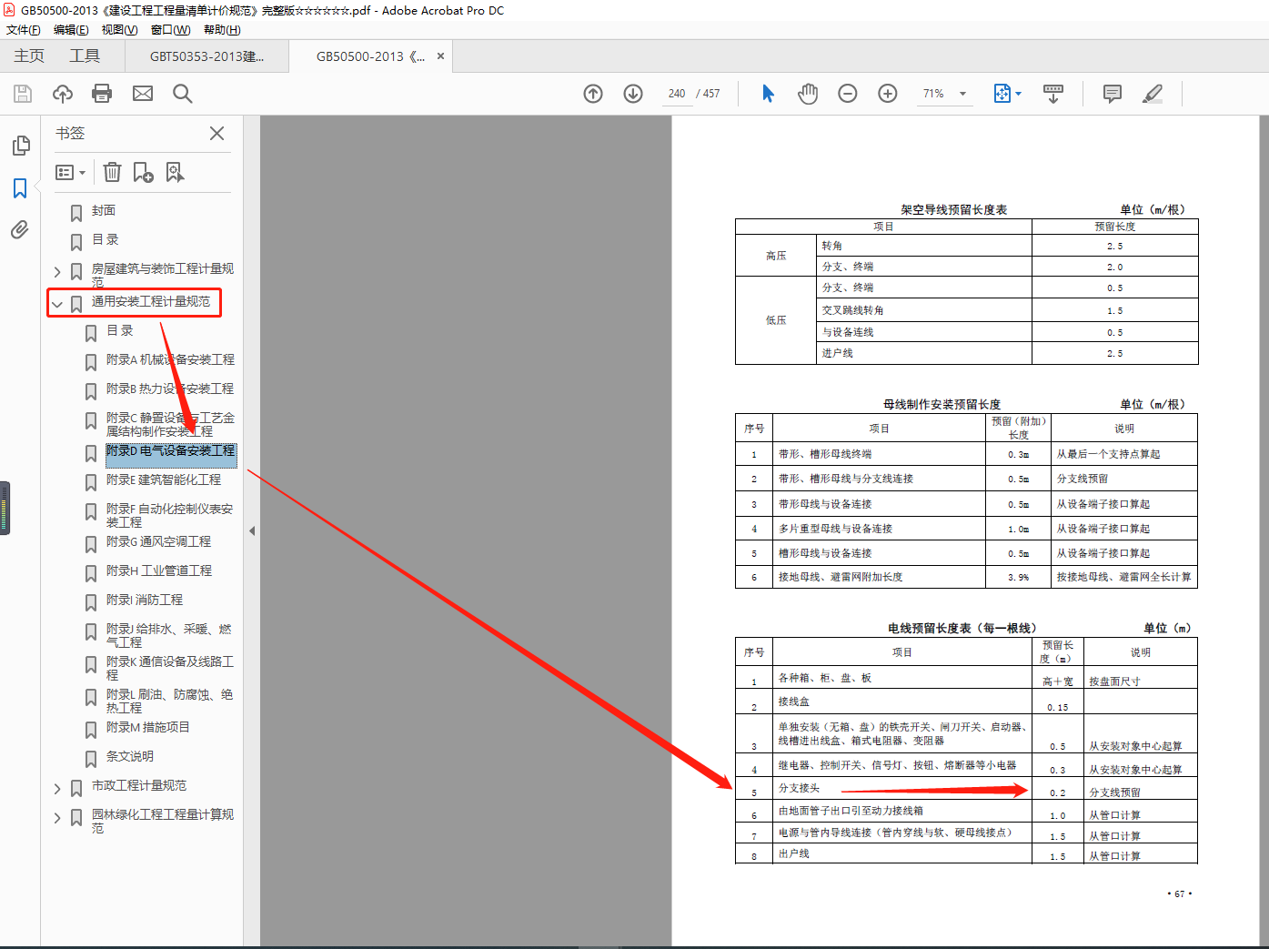The height and width of the screenshot is (949, 1269).
Task: Open the fit page options arrow
Action: [1019, 94]
